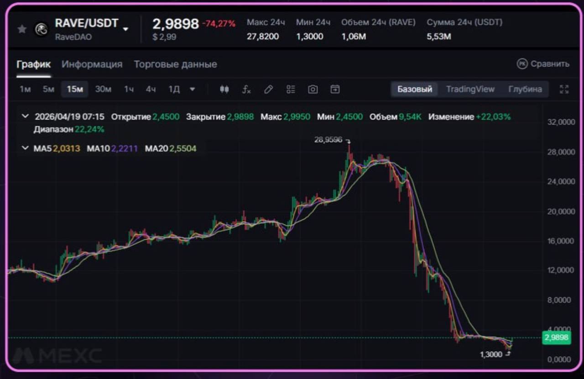This screenshot has height=379, width=584.
Task: Expand more timeframes dropdown arrow
Action: [x=193, y=89]
